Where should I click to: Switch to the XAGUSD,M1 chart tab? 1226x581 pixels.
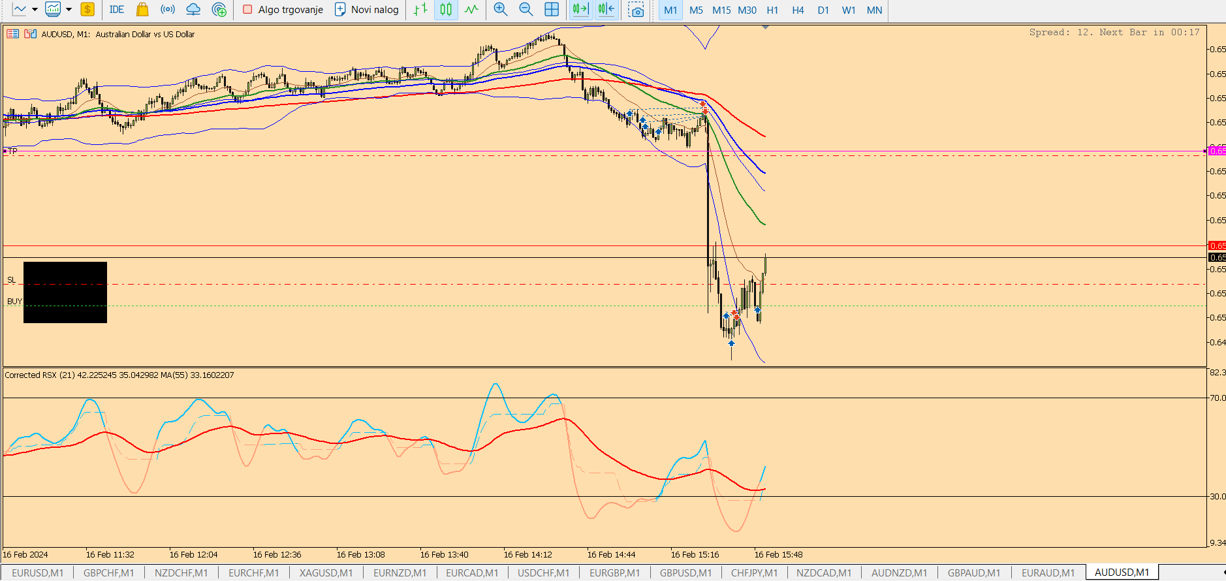[x=326, y=573]
